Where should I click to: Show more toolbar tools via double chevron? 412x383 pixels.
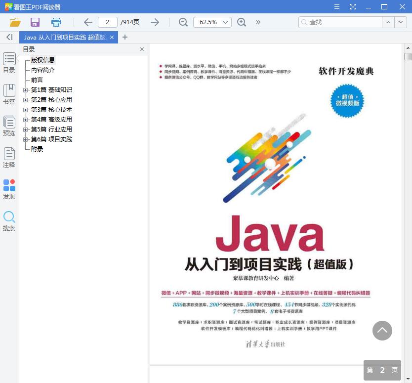coord(258,22)
